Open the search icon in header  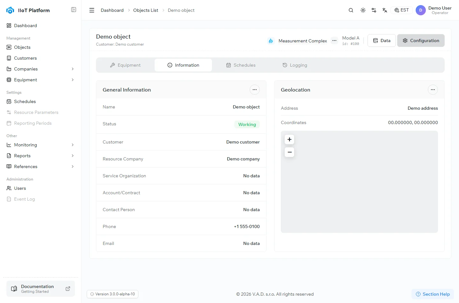click(x=351, y=10)
